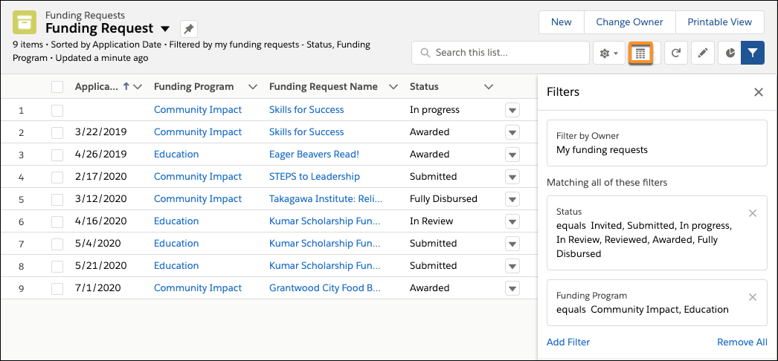Open the Funding Request list view dropdown
The height and width of the screenshot is (361, 778).
166,29
